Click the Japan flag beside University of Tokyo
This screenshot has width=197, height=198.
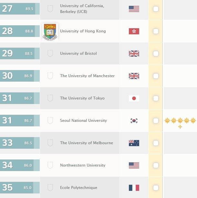click(x=134, y=98)
